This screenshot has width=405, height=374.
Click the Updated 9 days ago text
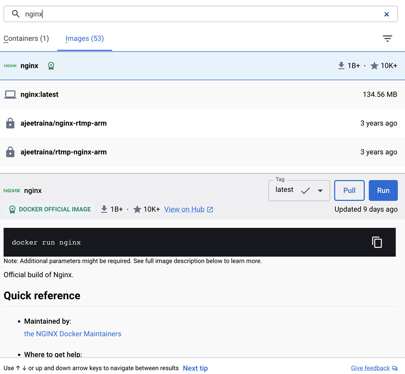pos(366,209)
